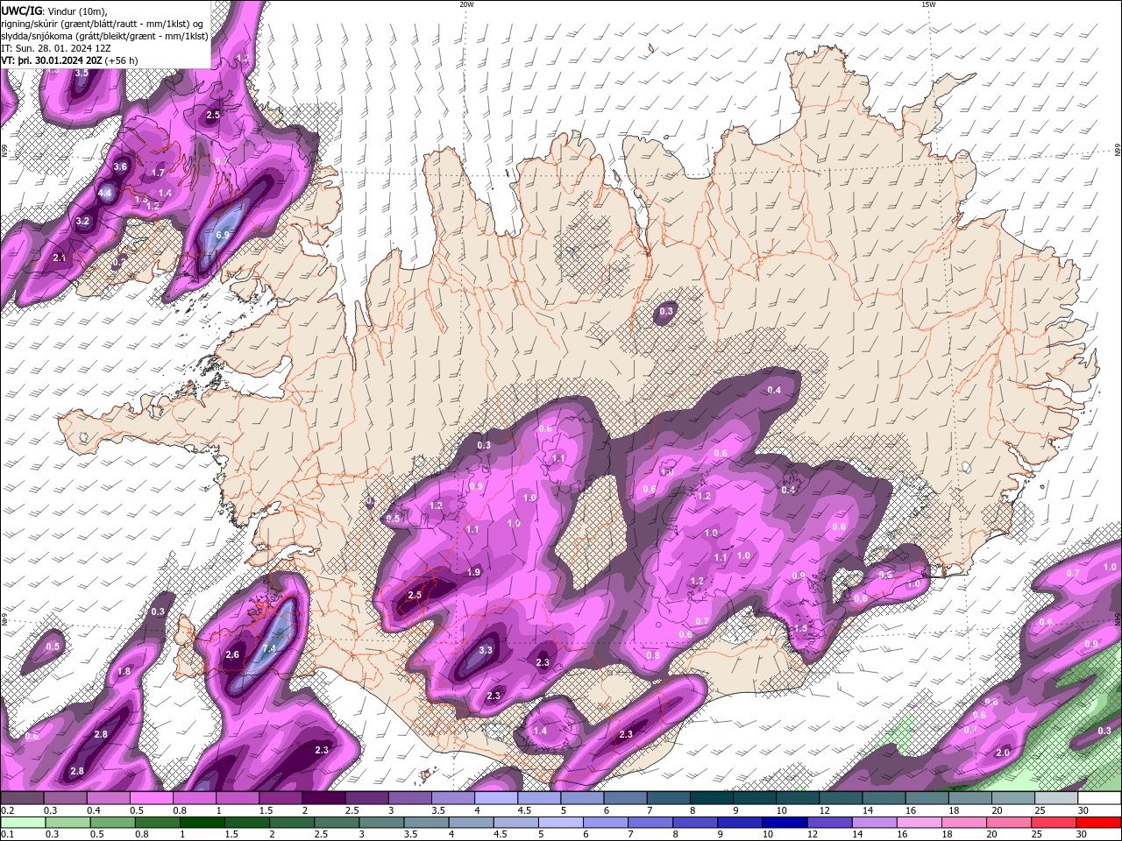Click the 7.4 precipitation value on the map
The height and width of the screenshot is (841, 1122).
pyautogui.click(x=269, y=648)
